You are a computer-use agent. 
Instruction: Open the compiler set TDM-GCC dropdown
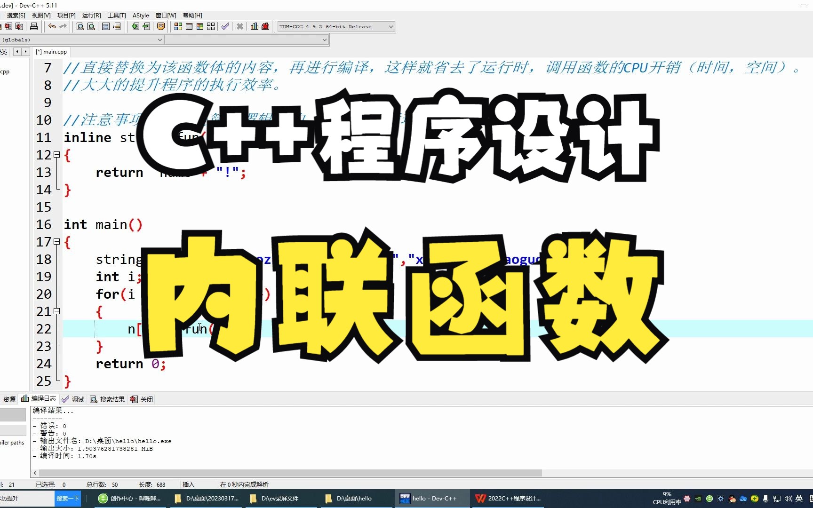(336, 26)
